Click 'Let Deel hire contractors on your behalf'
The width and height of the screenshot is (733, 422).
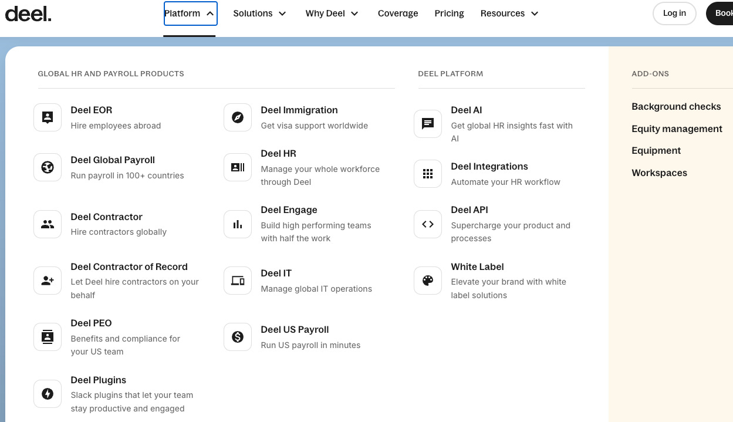(134, 289)
